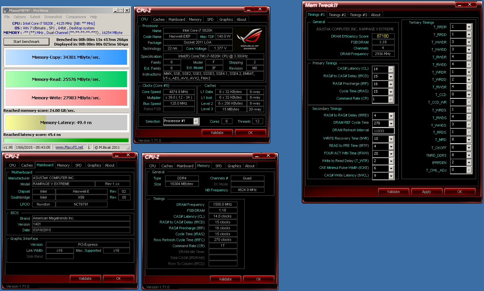Open the Options menu in MaxxMEM²
Viewport: 484px width, 291px height.
click(x=20, y=17)
